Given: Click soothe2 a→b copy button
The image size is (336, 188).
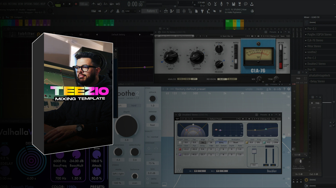Looking at the screenshot, I should click(277, 89).
